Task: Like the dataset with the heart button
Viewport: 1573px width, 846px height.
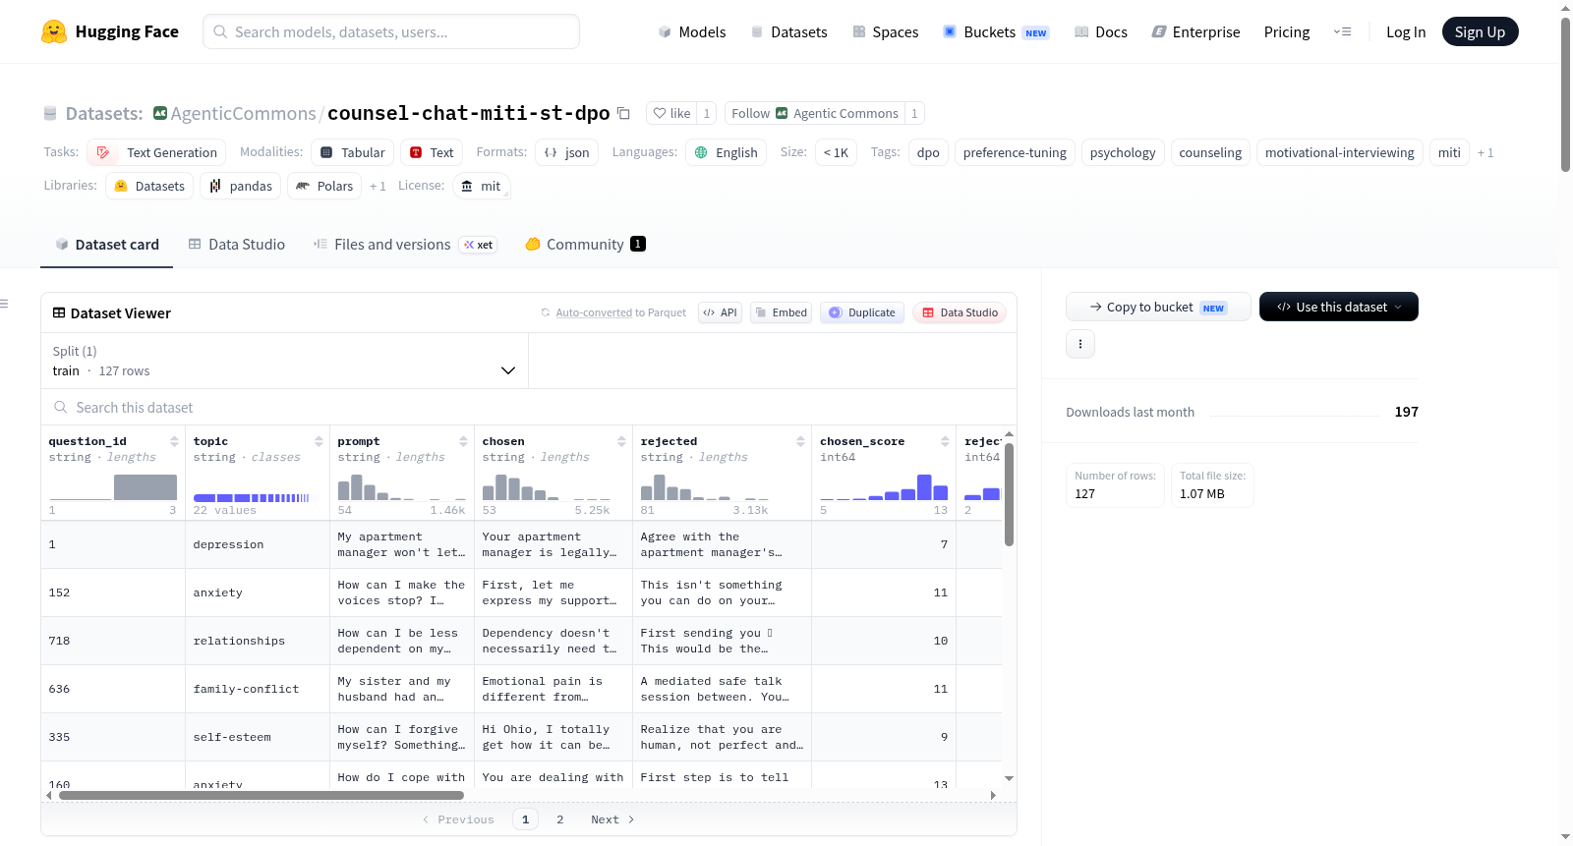Action: (x=671, y=113)
